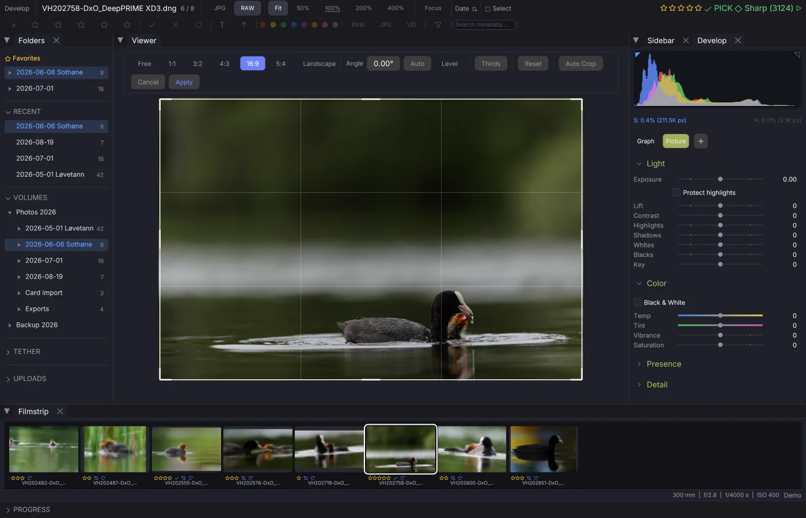
Task: Click the orange up-arrow filter icon
Action: click(x=244, y=25)
